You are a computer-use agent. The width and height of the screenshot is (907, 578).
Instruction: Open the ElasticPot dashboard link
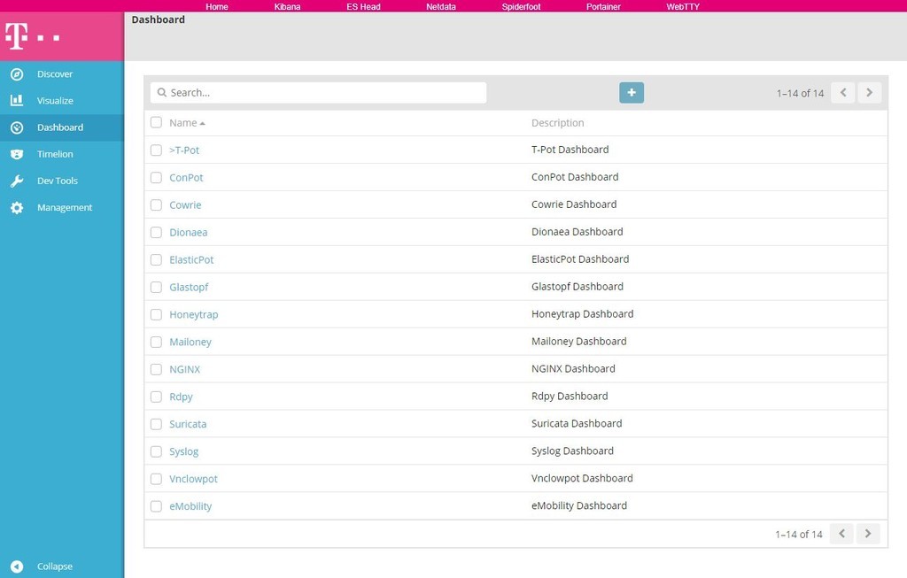coord(191,260)
